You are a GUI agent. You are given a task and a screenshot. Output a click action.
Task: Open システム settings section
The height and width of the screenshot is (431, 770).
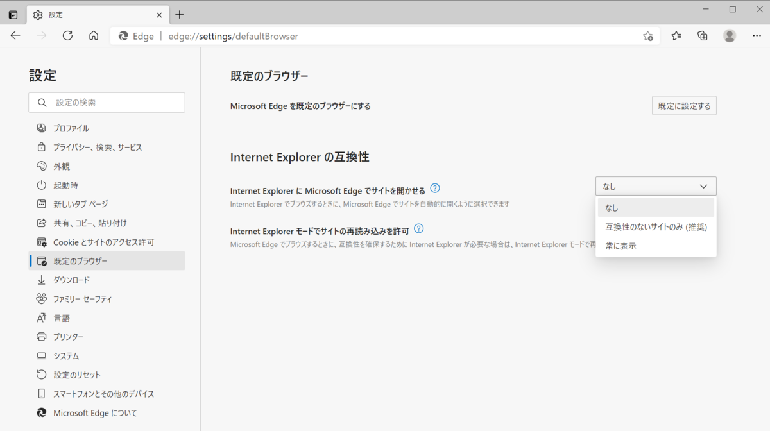107,355
